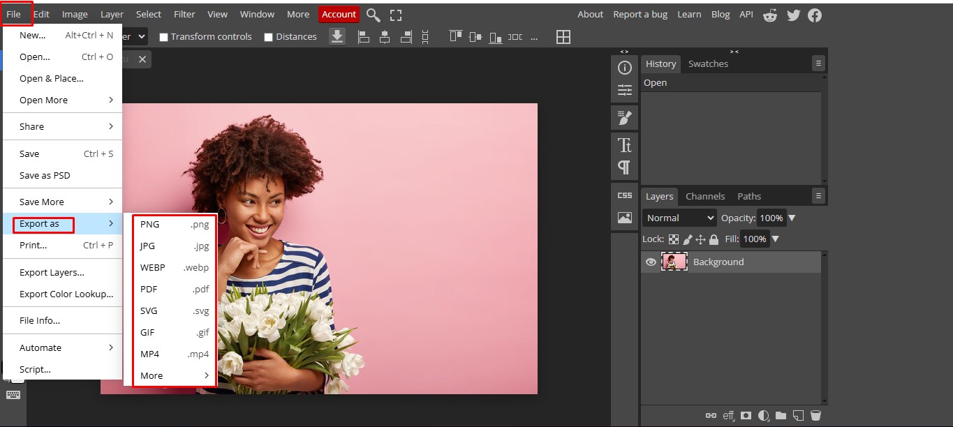
Task: Open the new adjustment layer icon
Action: pos(763,415)
